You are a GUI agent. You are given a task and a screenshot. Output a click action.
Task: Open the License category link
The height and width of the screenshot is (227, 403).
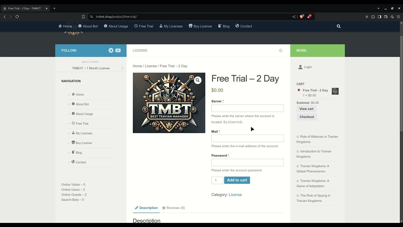click(x=235, y=195)
